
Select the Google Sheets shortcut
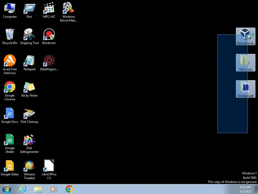(x=10, y=143)
